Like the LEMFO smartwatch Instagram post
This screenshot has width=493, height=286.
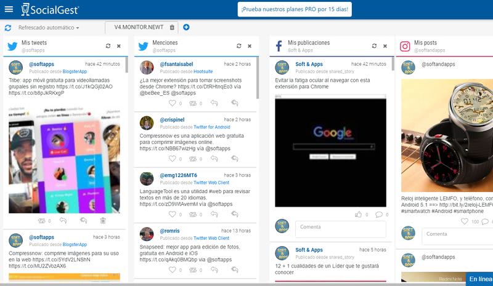465,221
